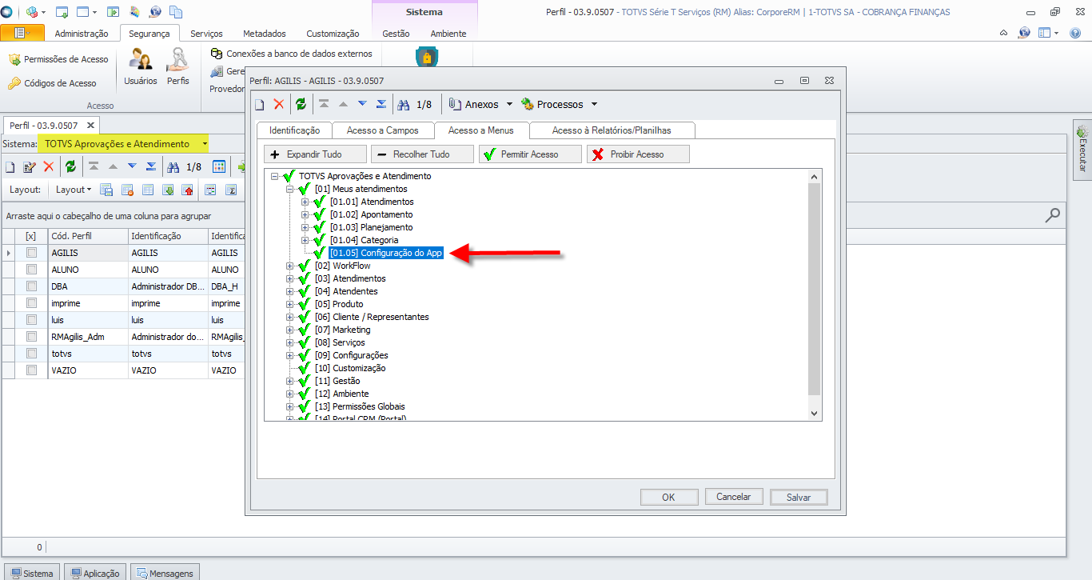Jump to the last record in the dialog toolbar
Image resolution: width=1092 pixels, height=580 pixels.
(x=381, y=104)
